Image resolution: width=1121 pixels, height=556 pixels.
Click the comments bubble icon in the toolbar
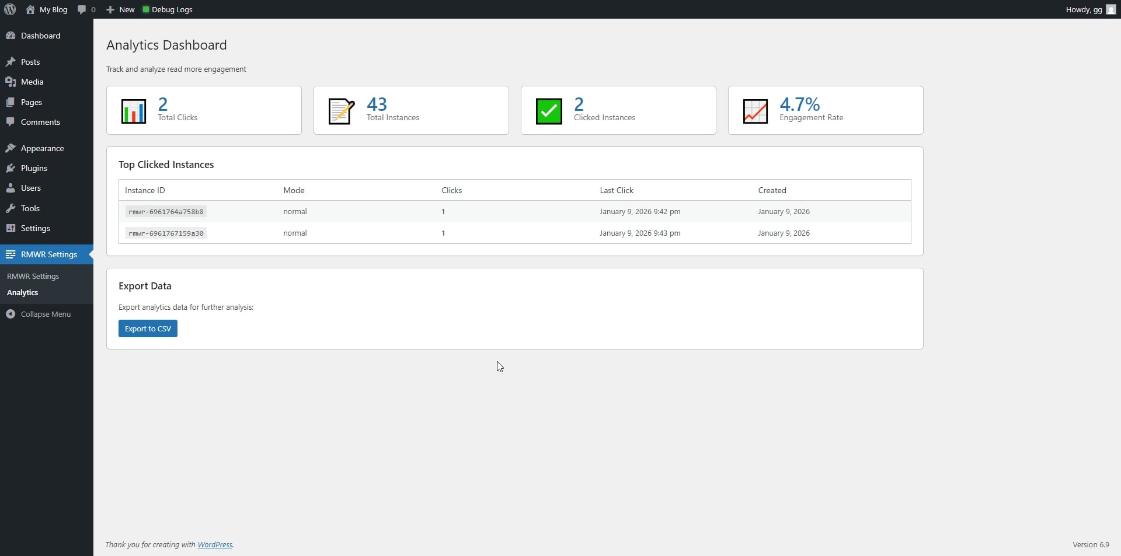click(82, 9)
